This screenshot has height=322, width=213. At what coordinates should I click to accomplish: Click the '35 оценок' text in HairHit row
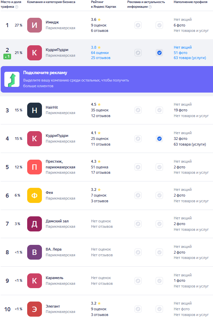click(x=100, y=110)
